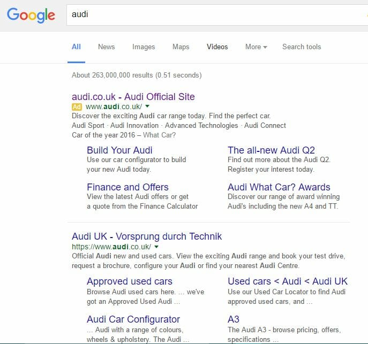
Task: Expand arrow next to ad URL www.audi.co.uk/
Action: point(147,106)
